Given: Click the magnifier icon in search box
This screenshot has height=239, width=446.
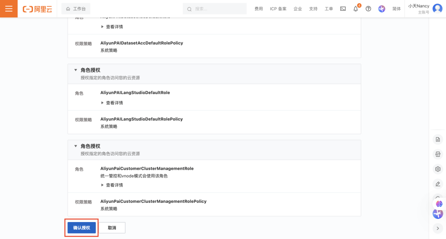Looking at the screenshot, I should [189, 9].
